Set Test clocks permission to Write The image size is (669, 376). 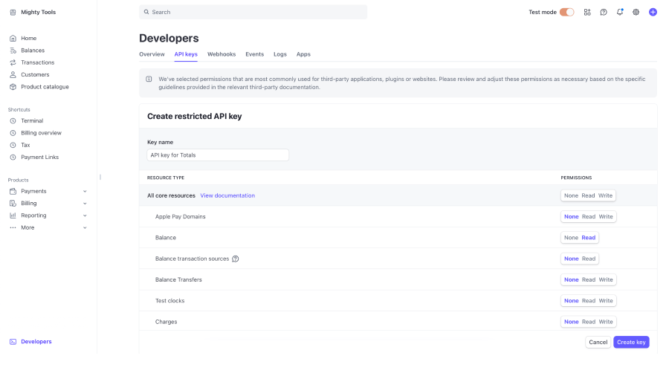pos(605,301)
